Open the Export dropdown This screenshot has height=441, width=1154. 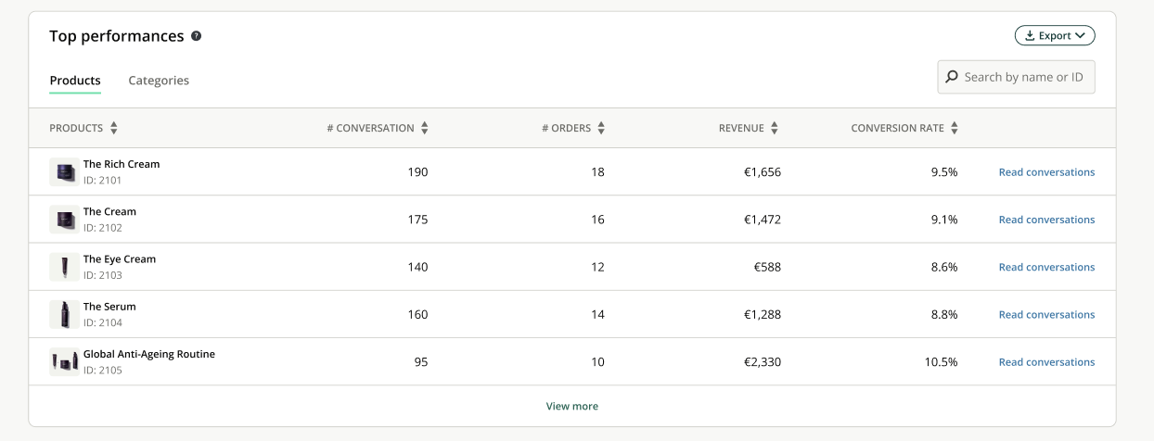[1055, 36]
